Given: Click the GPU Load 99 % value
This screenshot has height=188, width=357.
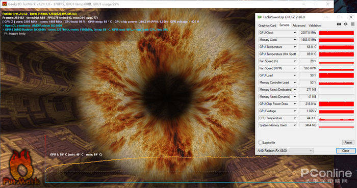Looking at the screenshot, I should [308, 75].
